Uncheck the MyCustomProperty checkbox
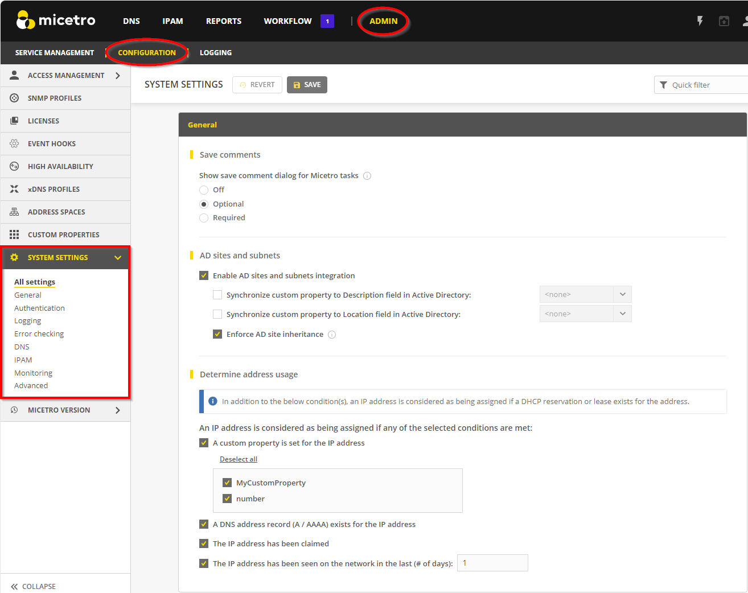 tap(227, 483)
